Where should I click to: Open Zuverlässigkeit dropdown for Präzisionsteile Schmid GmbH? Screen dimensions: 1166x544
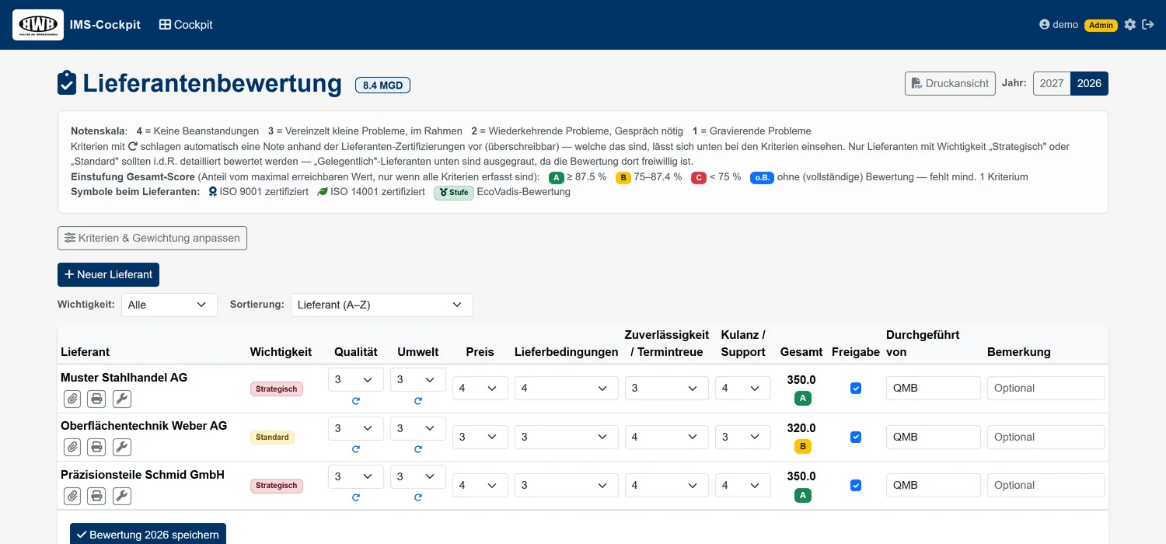667,485
